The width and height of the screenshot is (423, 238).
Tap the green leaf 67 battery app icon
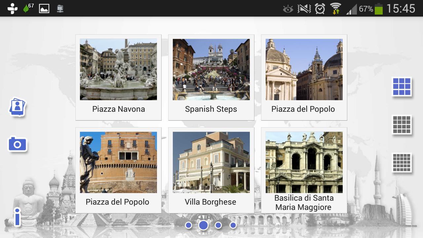point(28,8)
